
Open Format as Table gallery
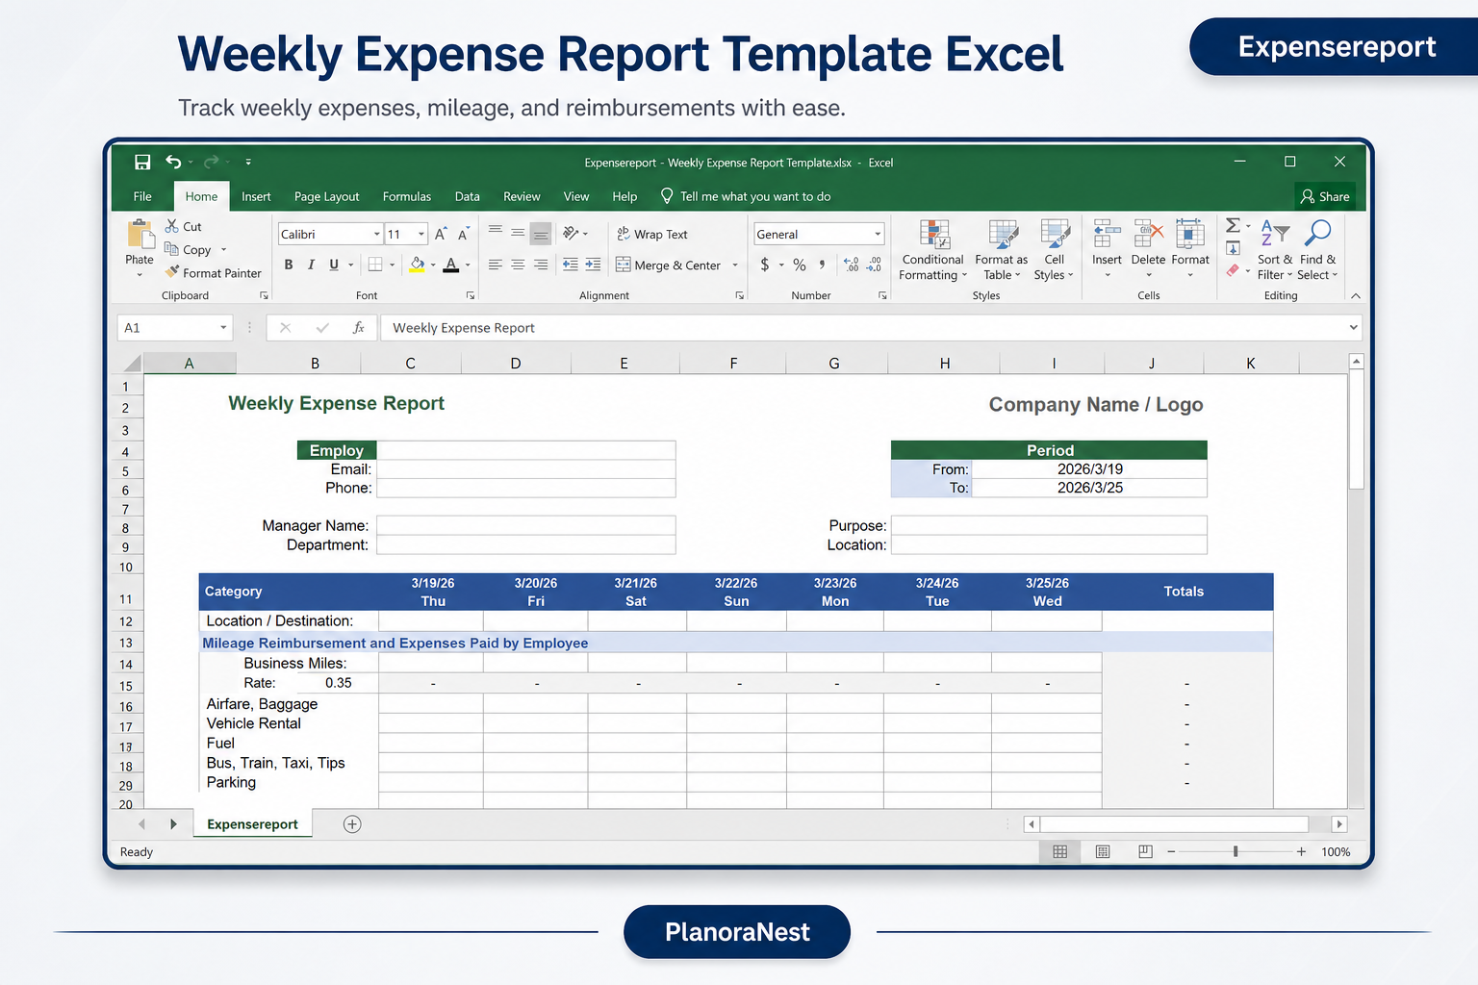click(x=1002, y=250)
